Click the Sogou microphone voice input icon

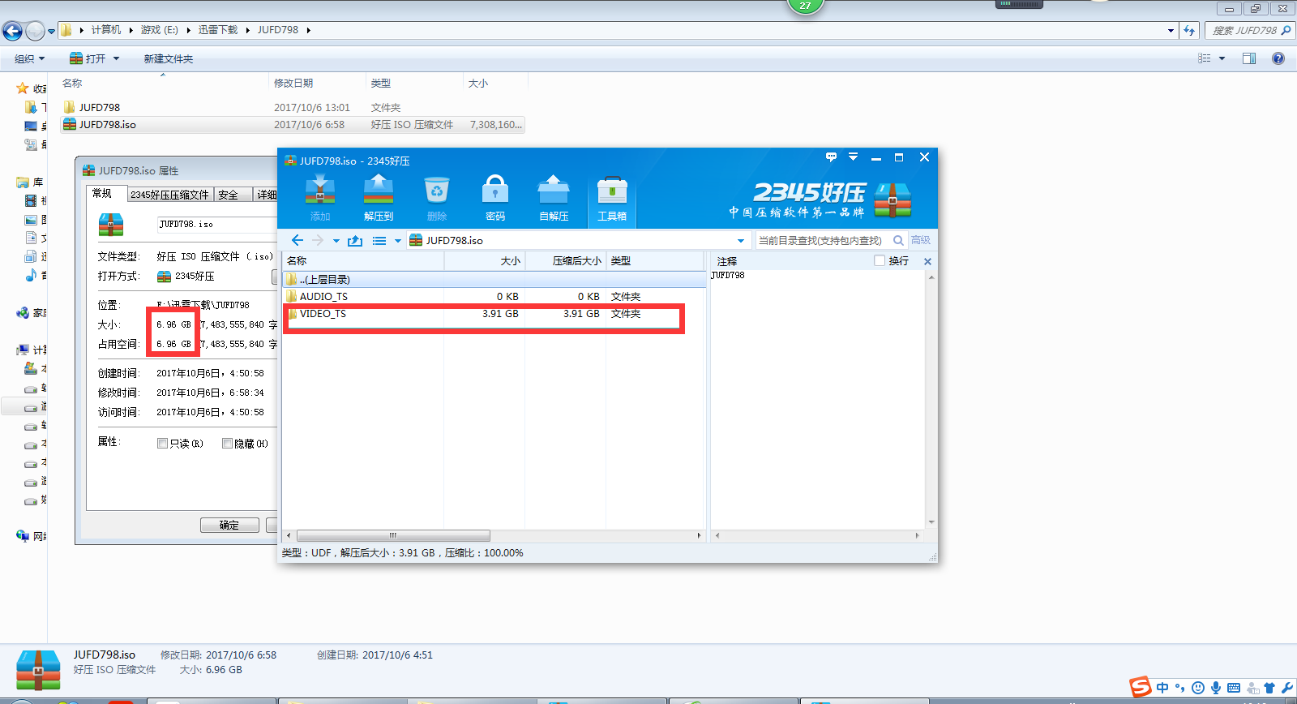coord(1216,688)
